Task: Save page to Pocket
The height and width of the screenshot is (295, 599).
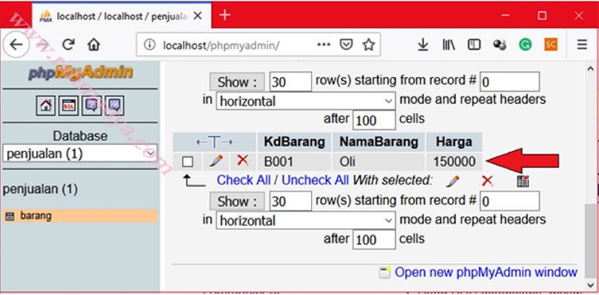Action: coord(346,45)
